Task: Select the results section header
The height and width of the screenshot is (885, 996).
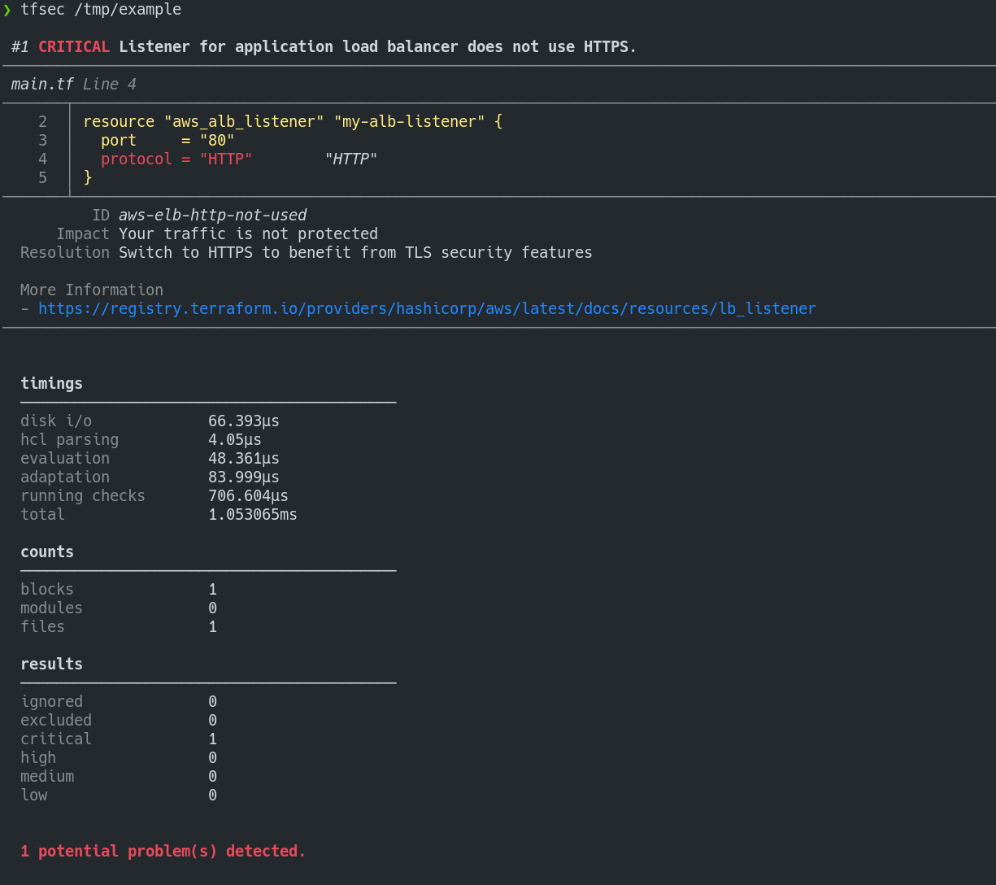Action: point(51,664)
